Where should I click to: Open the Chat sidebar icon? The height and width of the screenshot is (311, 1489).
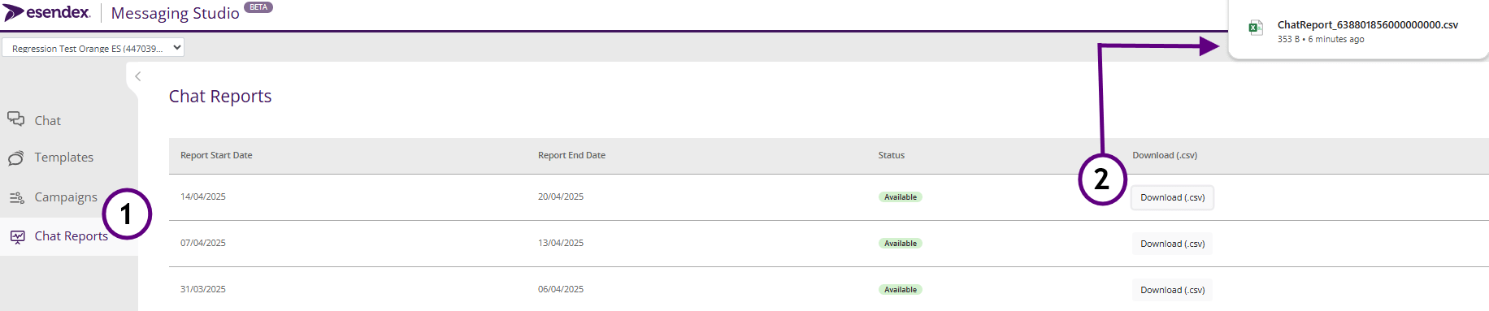tap(16, 119)
